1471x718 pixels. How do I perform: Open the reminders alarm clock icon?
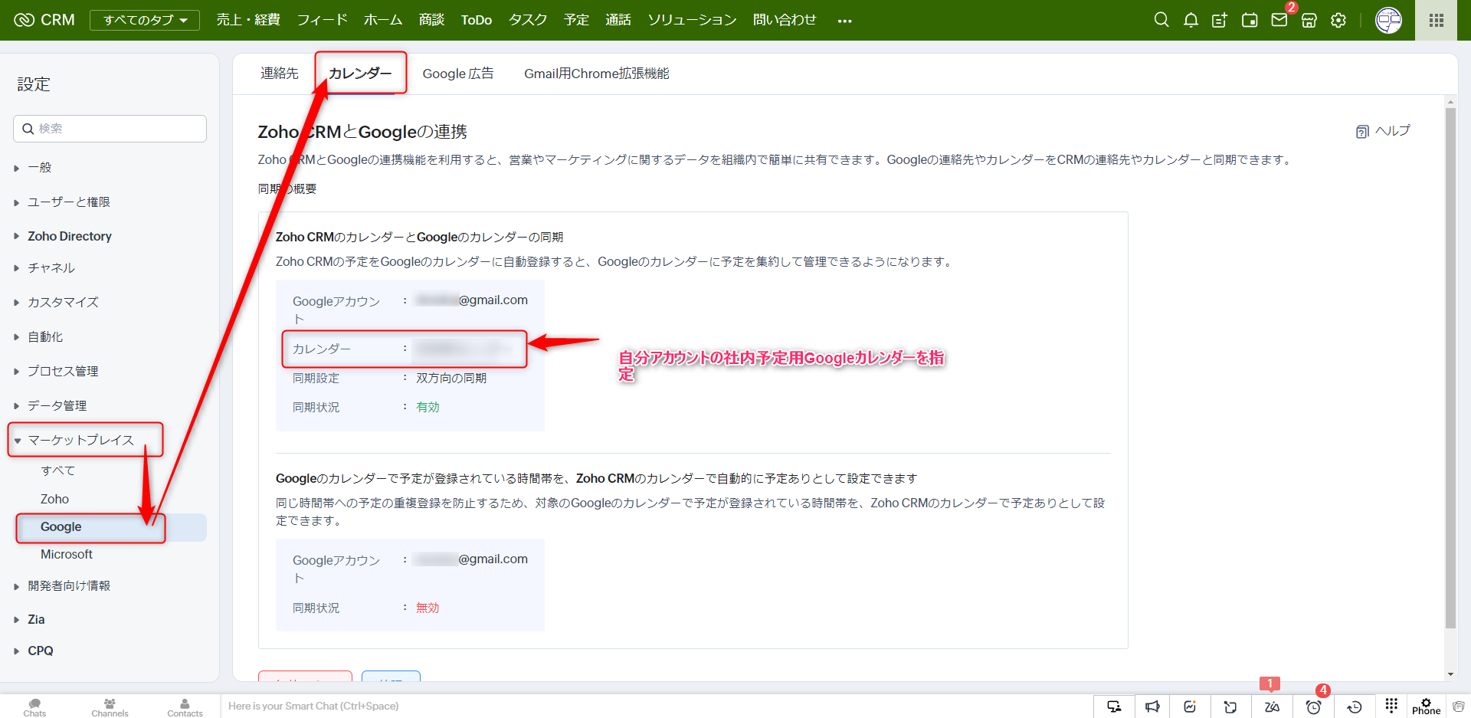click(1313, 707)
